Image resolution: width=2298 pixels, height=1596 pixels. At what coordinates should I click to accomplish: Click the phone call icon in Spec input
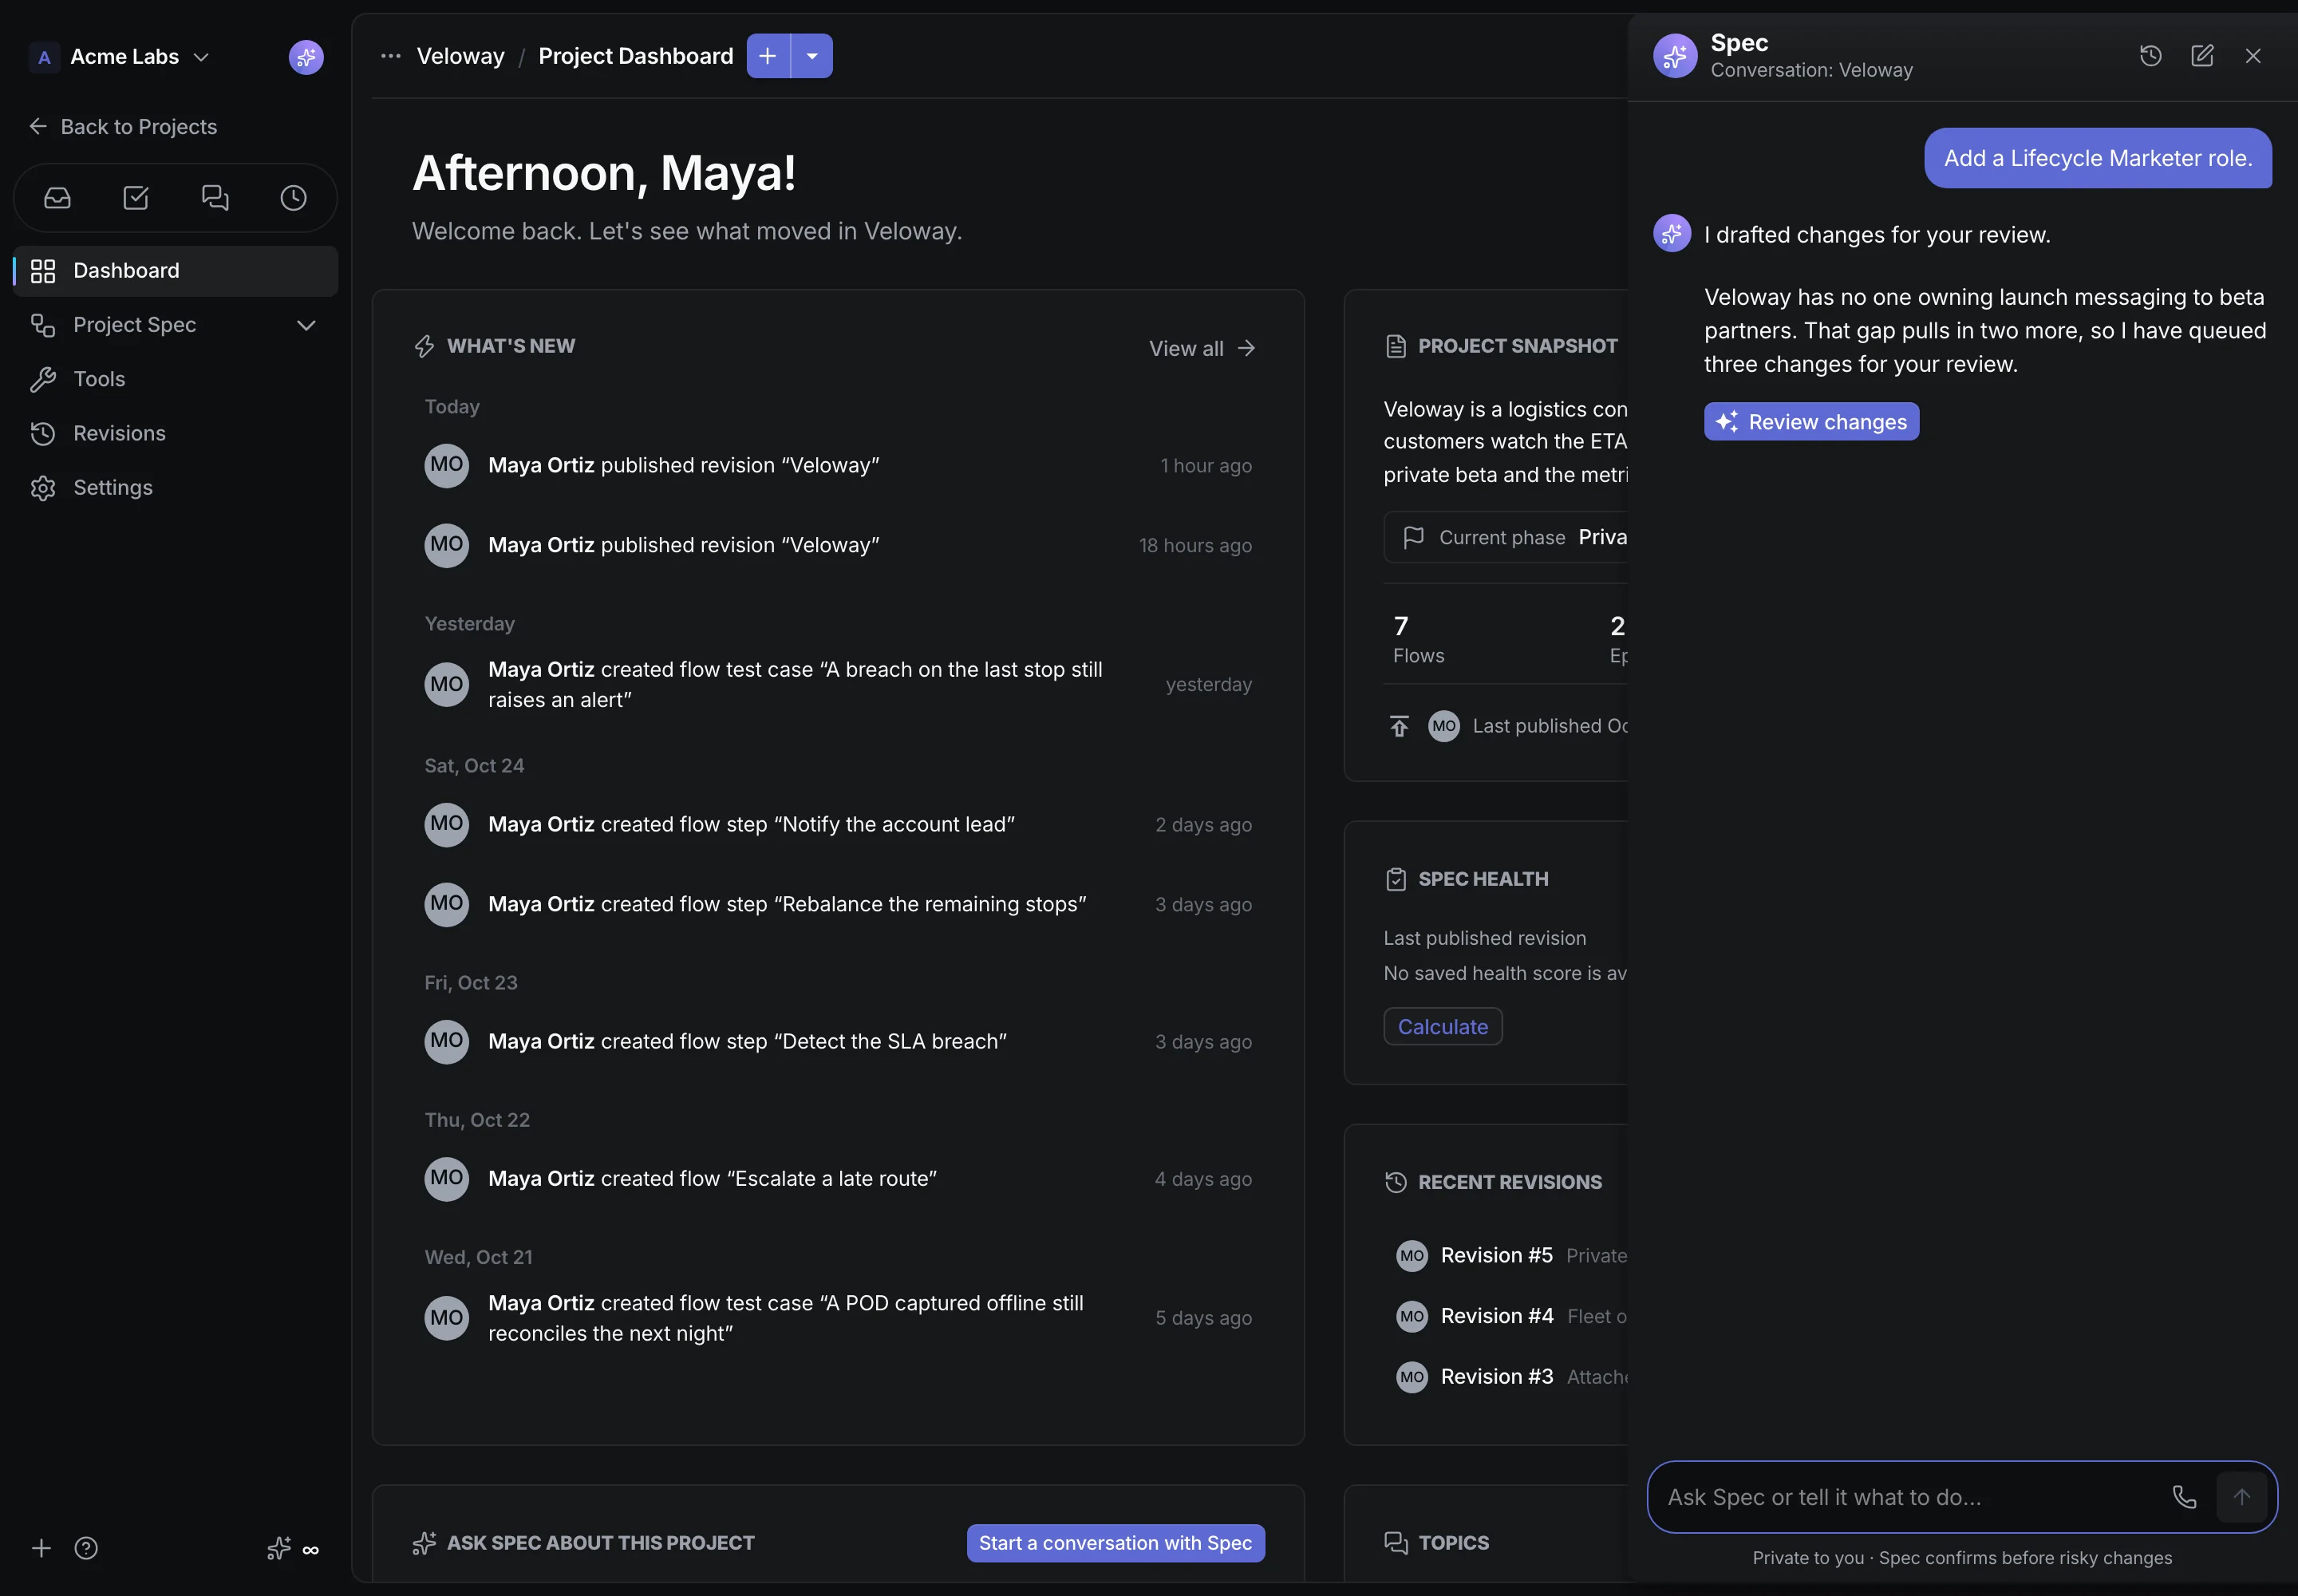point(2184,1497)
